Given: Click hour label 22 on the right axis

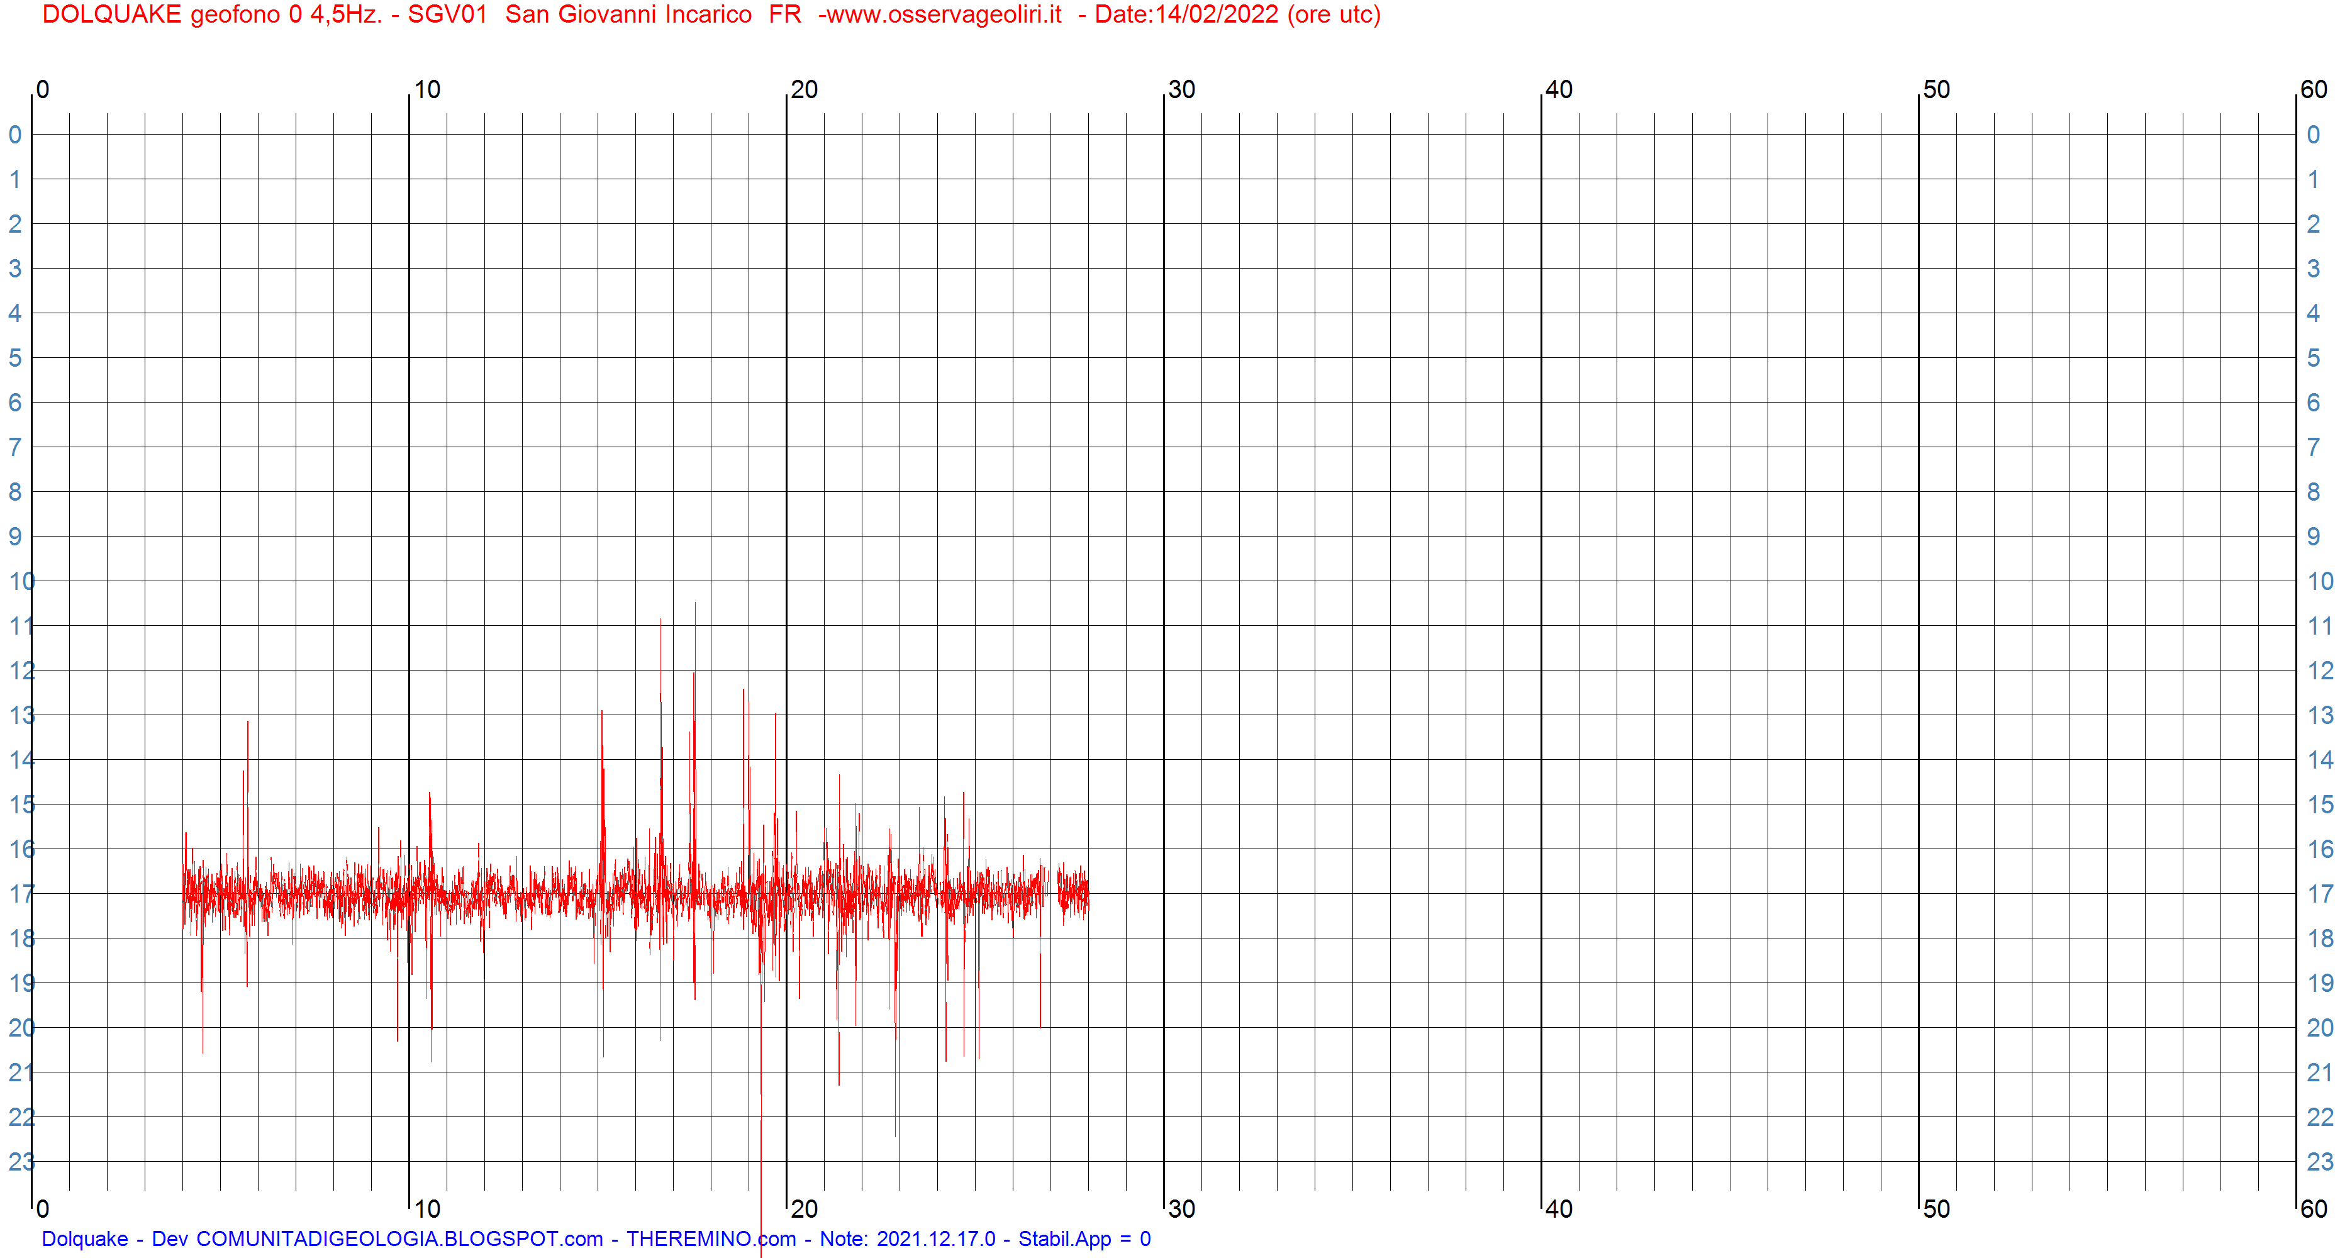Looking at the screenshot, I should coord(2320,1117).
